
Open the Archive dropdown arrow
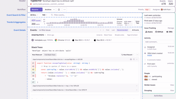(54, 10)
